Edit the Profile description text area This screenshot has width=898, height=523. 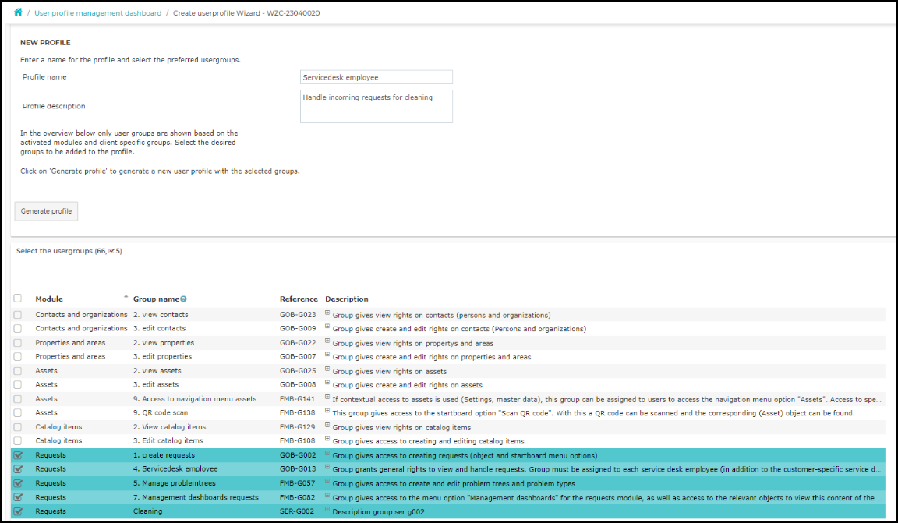(377, 106)
